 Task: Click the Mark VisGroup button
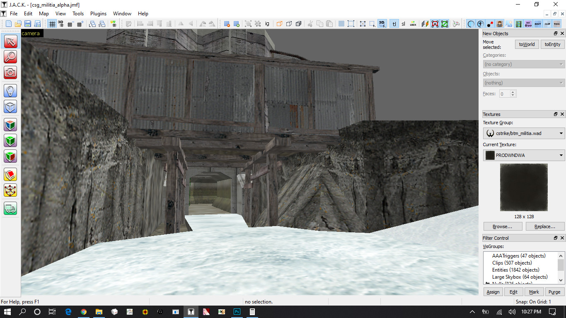pyautogui.click(x=534, y=292)
